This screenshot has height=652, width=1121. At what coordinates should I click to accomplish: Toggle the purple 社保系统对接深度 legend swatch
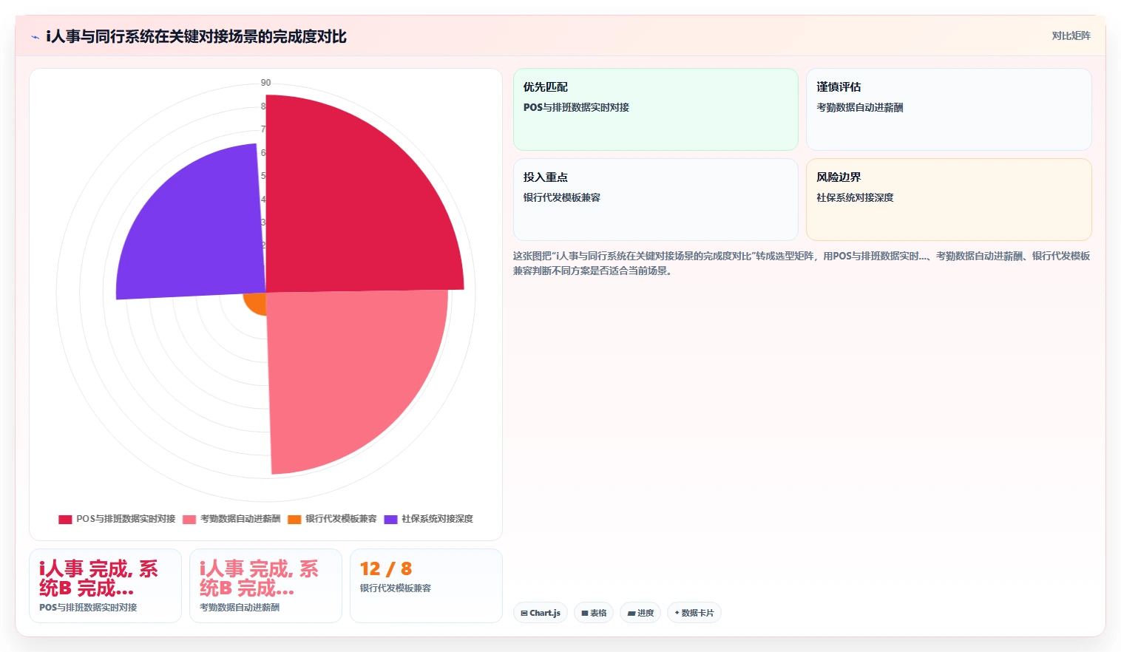(390, 519)
